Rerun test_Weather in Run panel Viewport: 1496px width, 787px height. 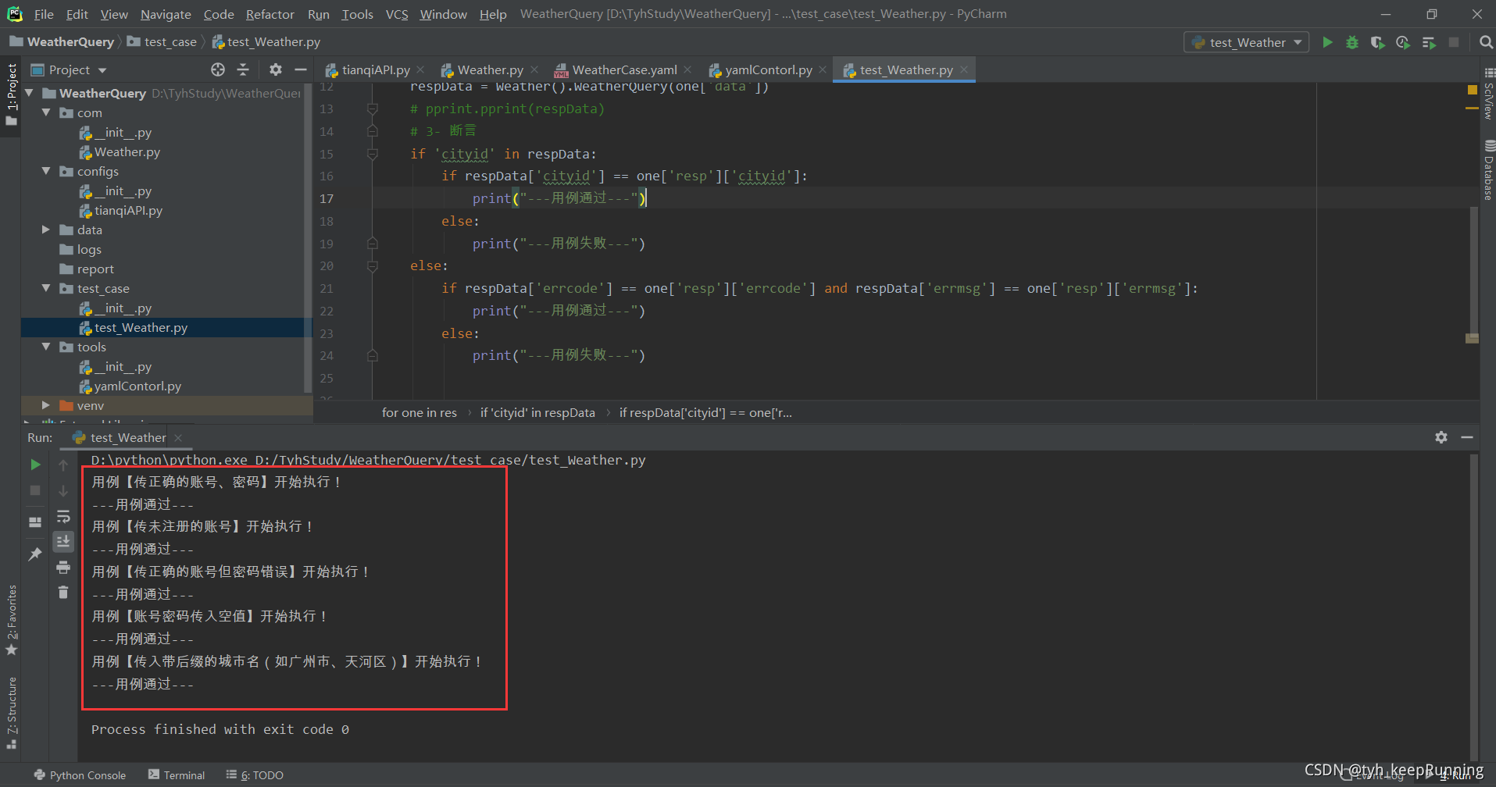[x=35, y=465]
